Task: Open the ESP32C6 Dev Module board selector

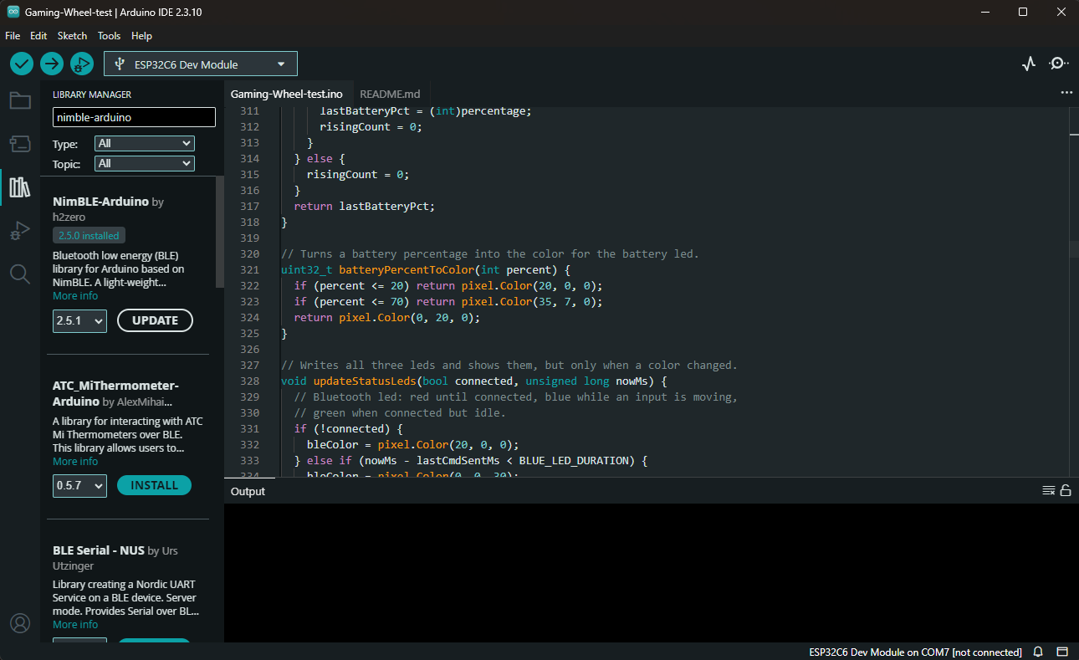Action: coord(201,64)
